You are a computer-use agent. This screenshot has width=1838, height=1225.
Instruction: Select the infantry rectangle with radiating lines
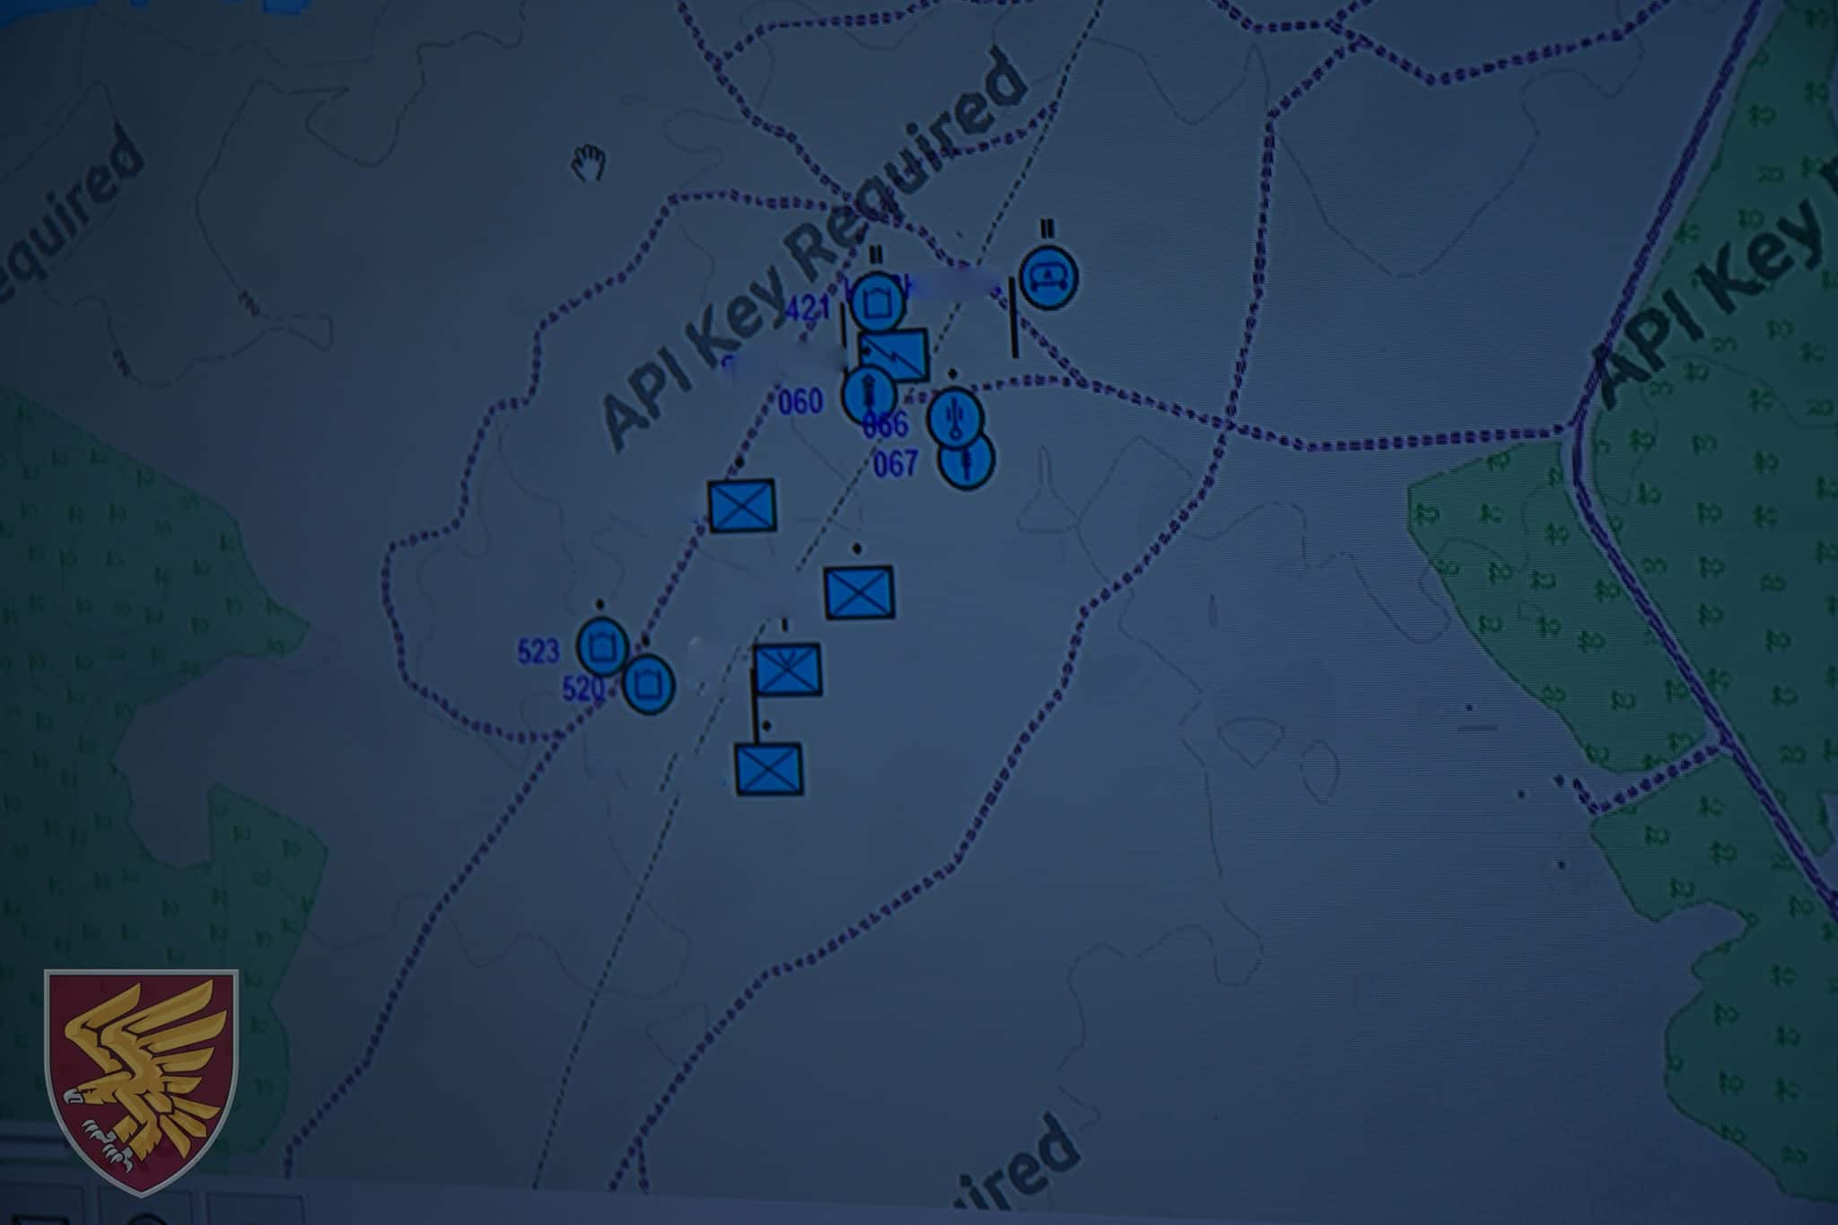coord(787,669)
